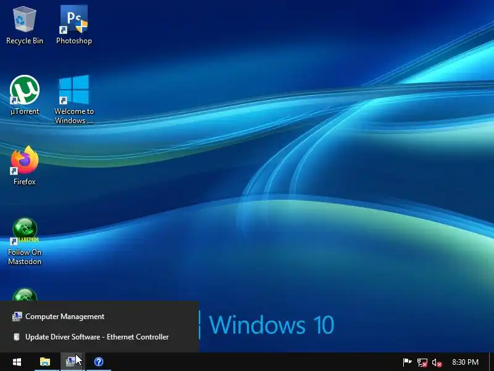Launch Firefox from the desktop
This screenshot has height=371, width=494.
tap(25, 166)
